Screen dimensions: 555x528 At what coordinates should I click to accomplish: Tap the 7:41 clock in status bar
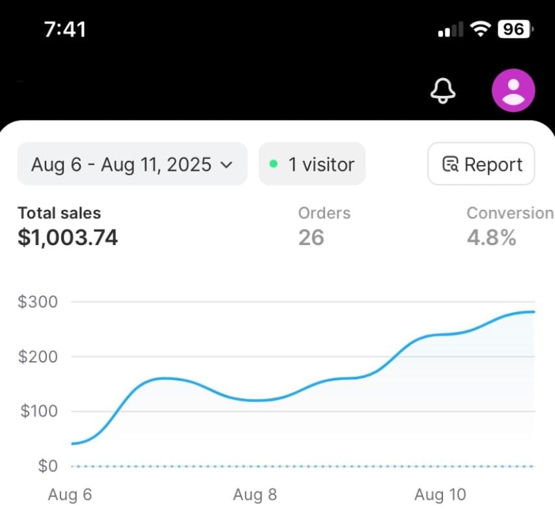click(x=65, y=29)
